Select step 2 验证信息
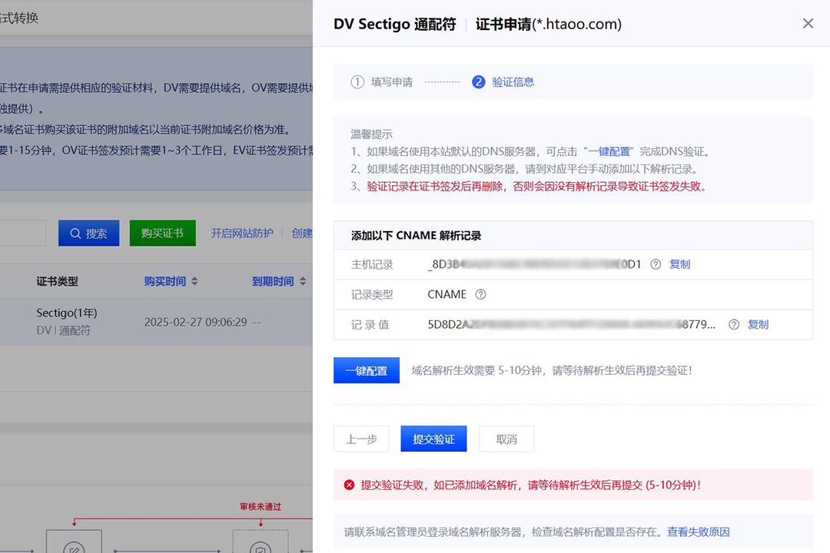 click(x=503, y=82)
